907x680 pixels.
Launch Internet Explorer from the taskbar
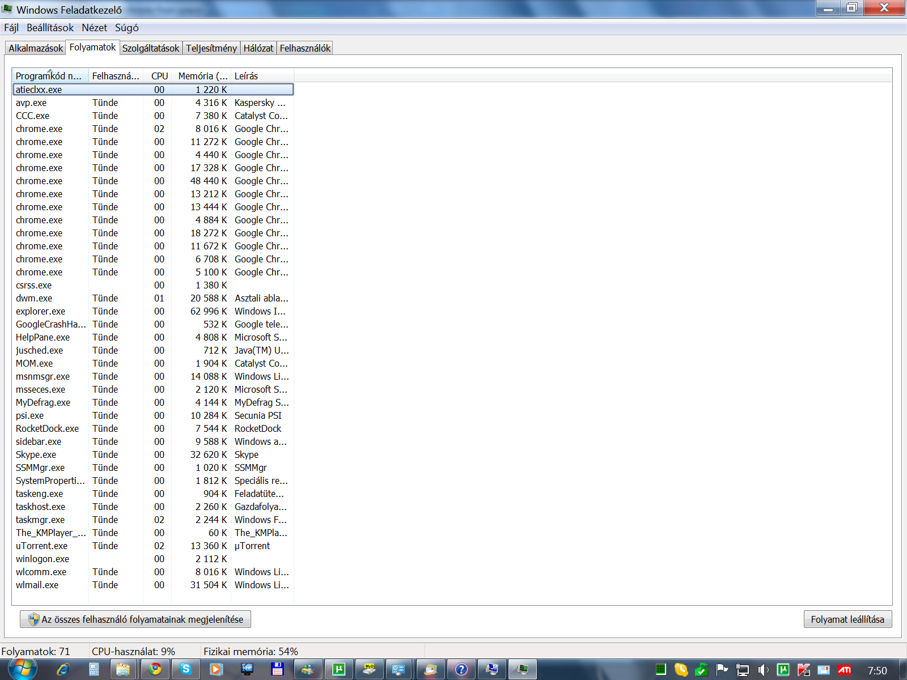62,669
